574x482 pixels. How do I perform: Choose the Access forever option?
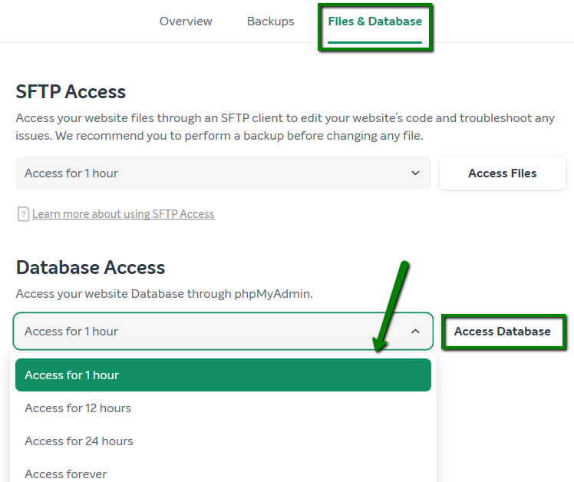(223, 474)
